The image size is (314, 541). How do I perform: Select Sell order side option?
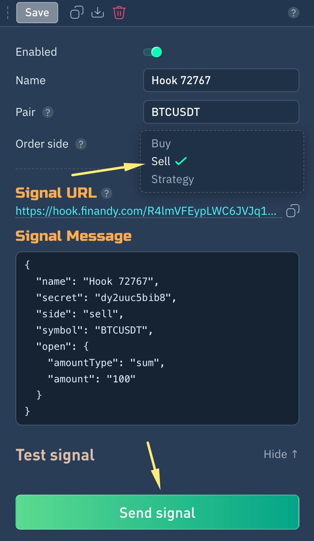point(161,161)
